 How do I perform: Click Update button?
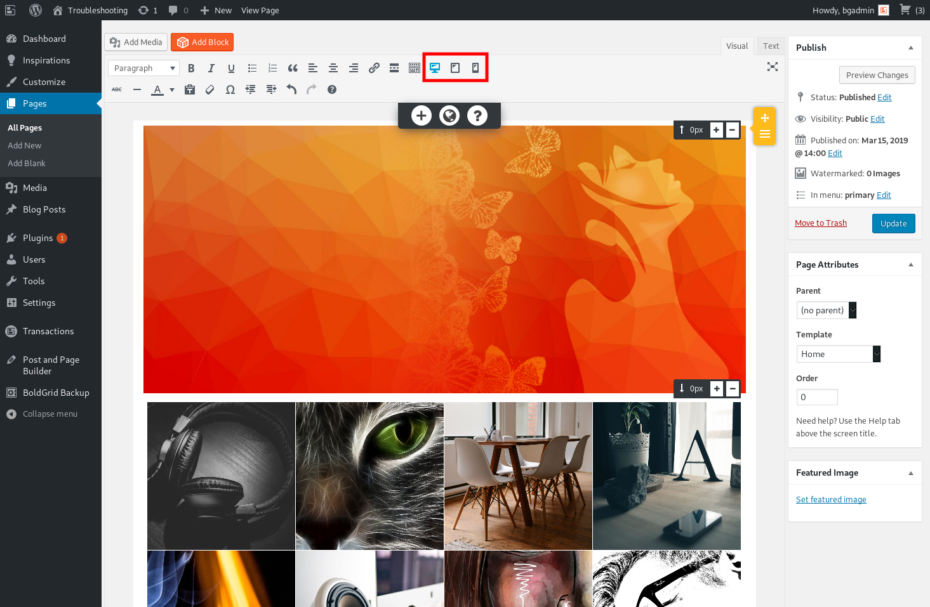tap(893, 223)
